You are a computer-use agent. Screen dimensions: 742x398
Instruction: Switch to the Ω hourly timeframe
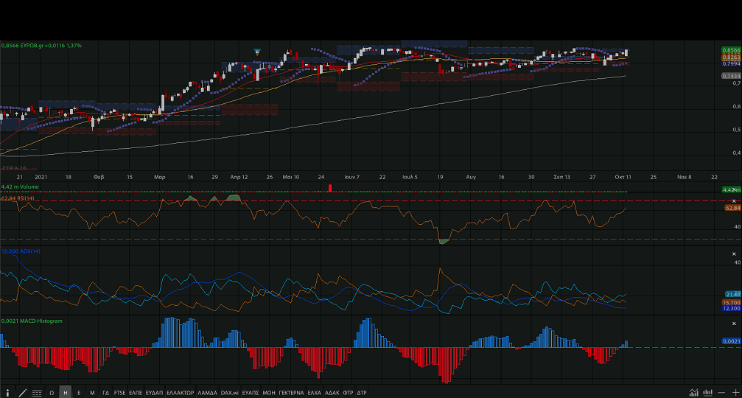click(x=52, y=393)
